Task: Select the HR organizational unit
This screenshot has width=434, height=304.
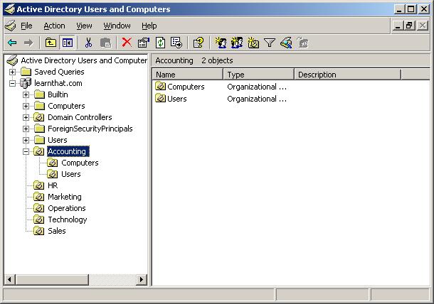Action: coord(53,185)
